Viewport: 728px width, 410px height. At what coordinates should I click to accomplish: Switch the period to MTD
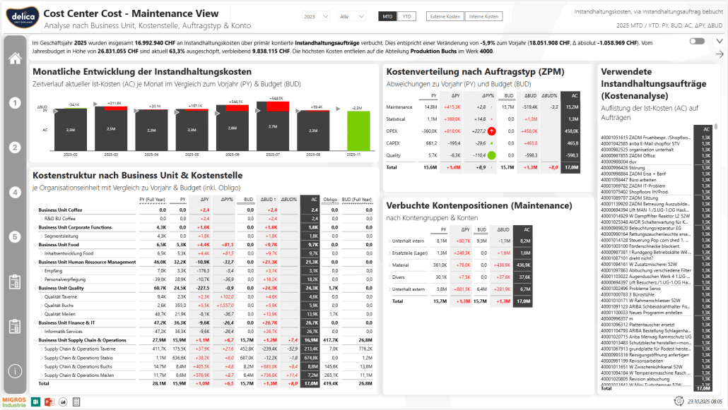click(x=388, y=16)
